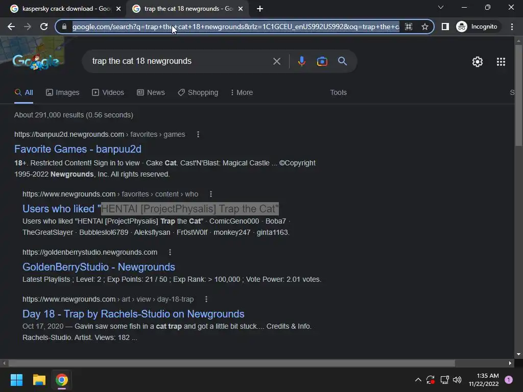Switch to Shopping results
This screenshot has width=523, height=392.
198,92
